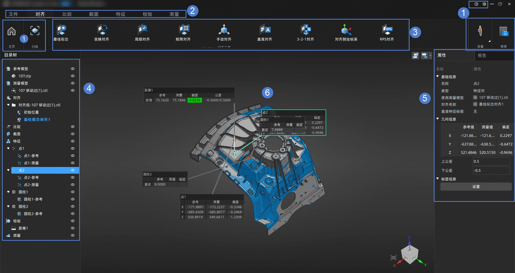Go to the 主页 home icon

click(x=12, y=32)
